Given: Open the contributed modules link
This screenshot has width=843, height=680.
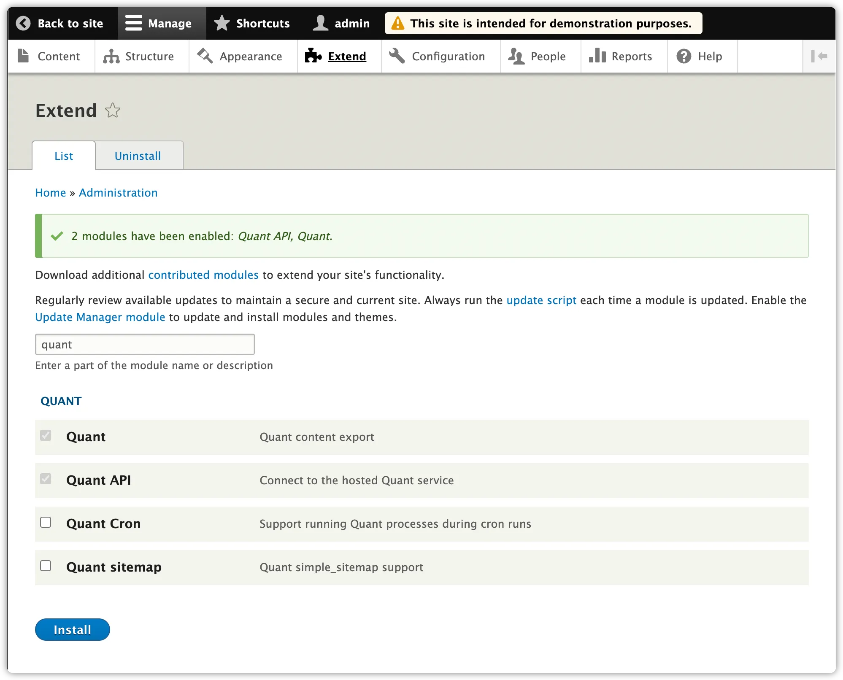Looking at the screenshot, I should pyautogui.click(x=203, y=275).
